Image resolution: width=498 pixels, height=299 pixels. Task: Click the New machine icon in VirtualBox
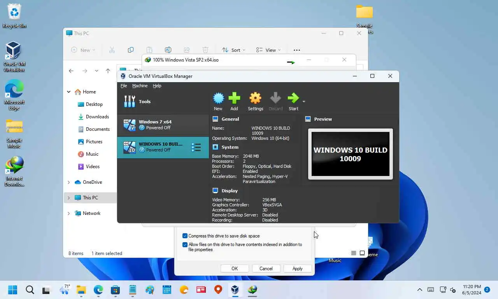coord(218,101)
